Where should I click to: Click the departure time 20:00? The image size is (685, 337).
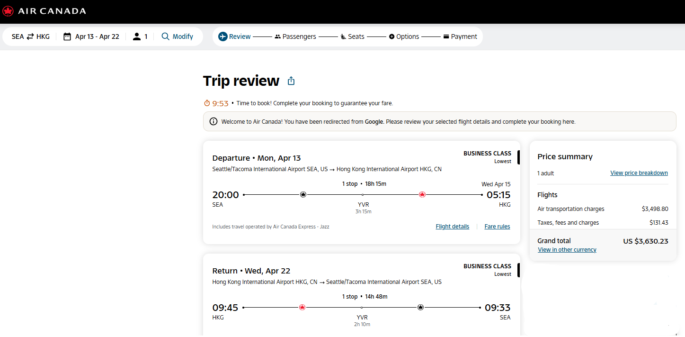(x=226, y=195)
